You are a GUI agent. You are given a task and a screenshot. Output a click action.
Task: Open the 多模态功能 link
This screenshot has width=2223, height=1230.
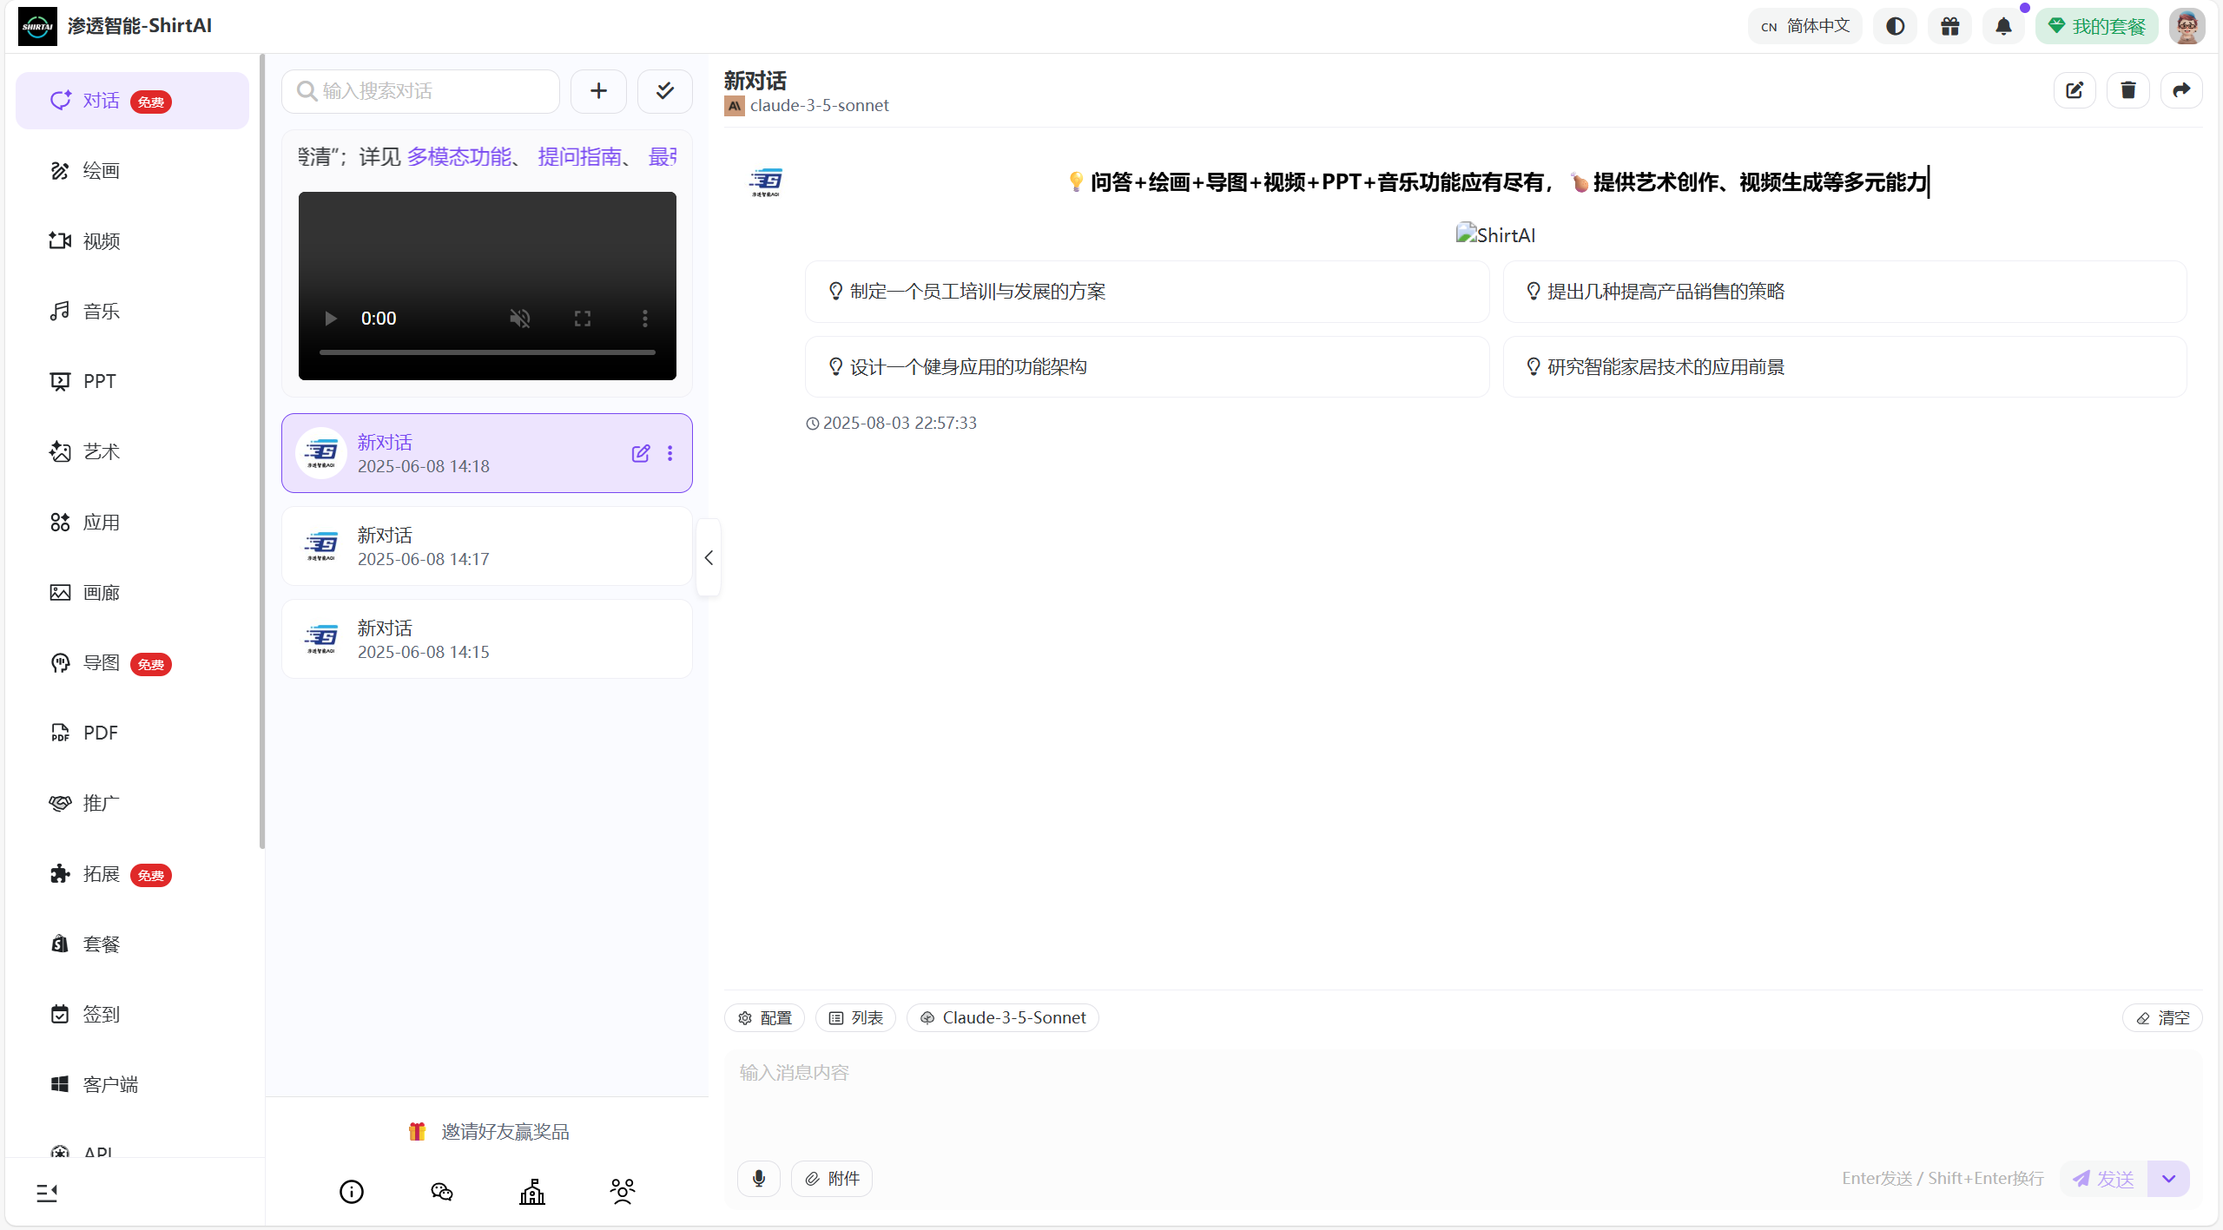click(459, 157)
